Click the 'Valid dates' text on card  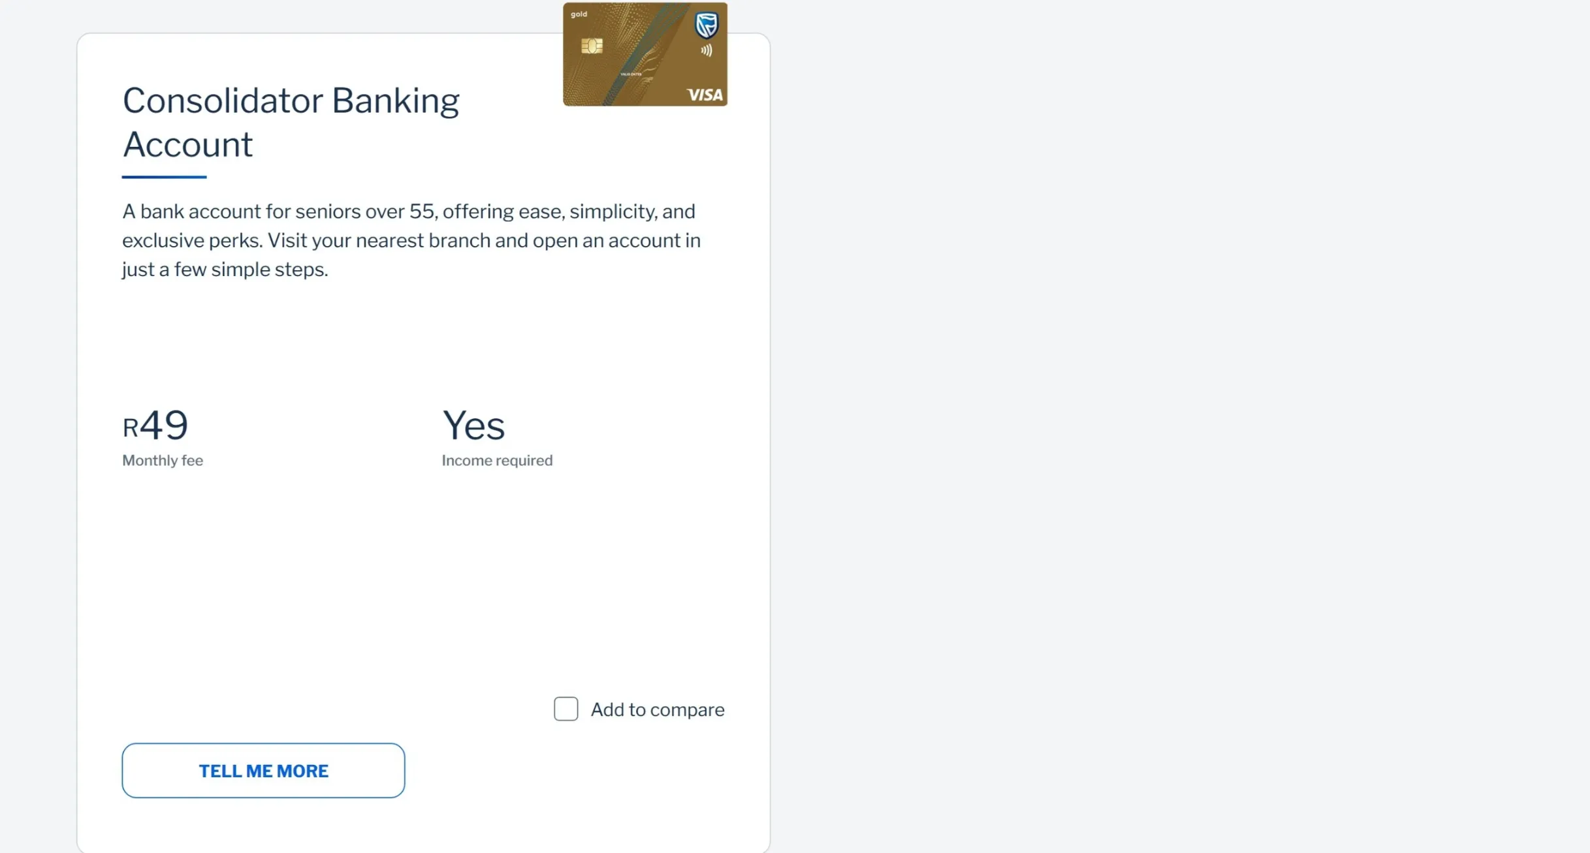(x=631, y=74)
